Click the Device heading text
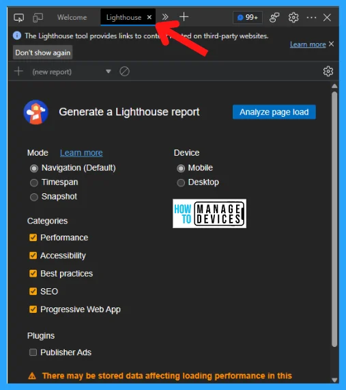Viewport: 346px width, 390px height. [x=186, y=153]
